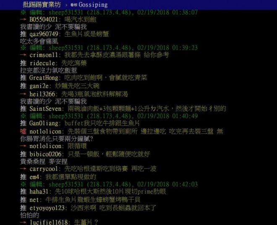
Task: Click the comment by gani2e about 炒麵
Action: click(x=77, y=86)
